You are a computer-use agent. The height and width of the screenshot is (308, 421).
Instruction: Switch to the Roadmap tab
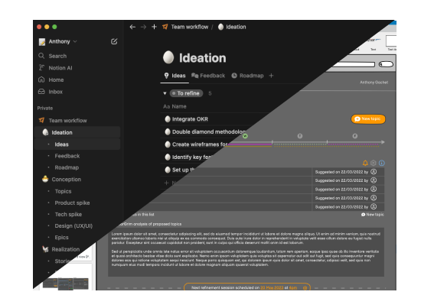tap(247, 76)
